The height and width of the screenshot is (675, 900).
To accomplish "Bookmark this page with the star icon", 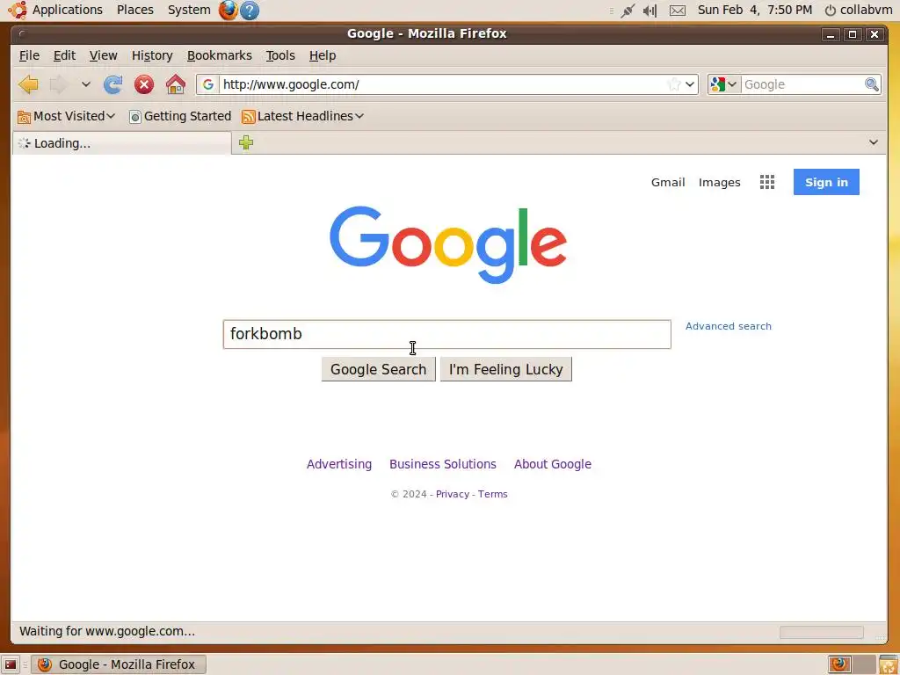I will tap(674, 84).
